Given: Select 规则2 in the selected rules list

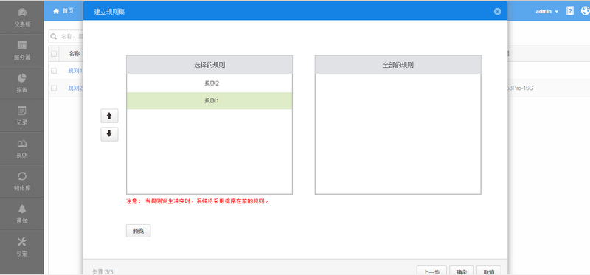Looking at the screenshot, I should (x=209, y=83).
